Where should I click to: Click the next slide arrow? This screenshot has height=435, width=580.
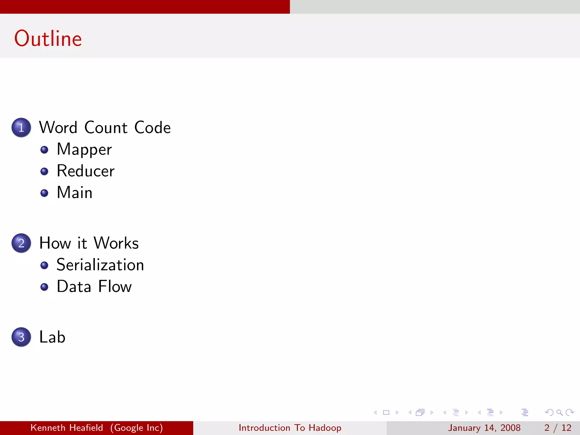(x=397, y=413)
